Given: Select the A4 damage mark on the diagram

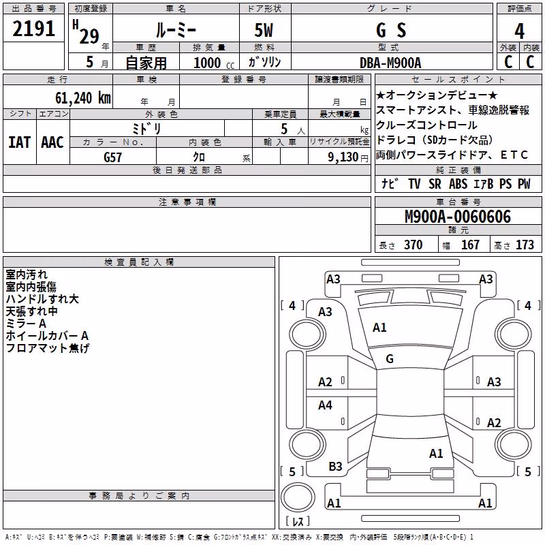Looking at the screenshot, I should pyautogui.click(x=325, y=405).
